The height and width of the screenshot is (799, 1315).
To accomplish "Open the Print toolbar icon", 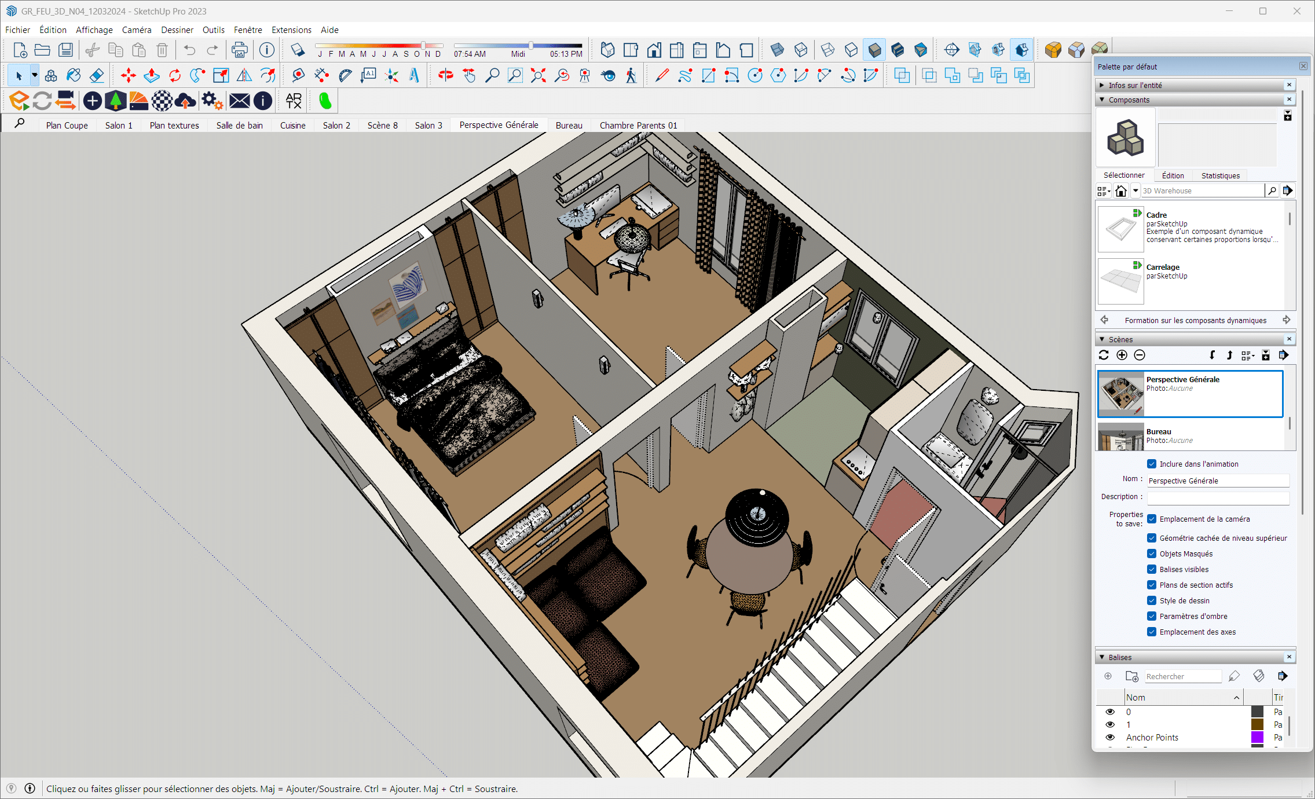I will click(x=239, y=50).
